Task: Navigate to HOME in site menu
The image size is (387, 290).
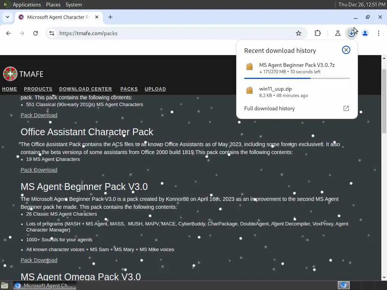Action: (9, 89)
